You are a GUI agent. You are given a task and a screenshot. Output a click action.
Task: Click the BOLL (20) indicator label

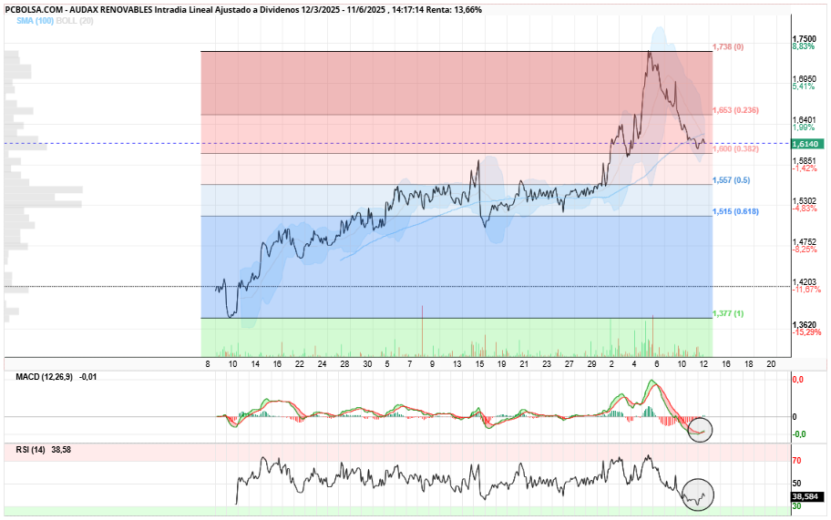tap(74, 21)
